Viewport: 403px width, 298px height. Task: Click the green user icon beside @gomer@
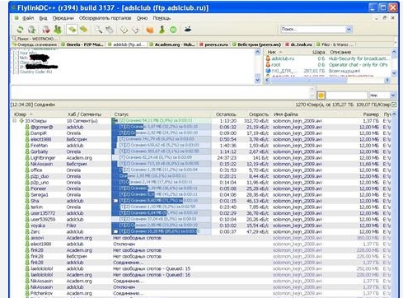[27, 127]
